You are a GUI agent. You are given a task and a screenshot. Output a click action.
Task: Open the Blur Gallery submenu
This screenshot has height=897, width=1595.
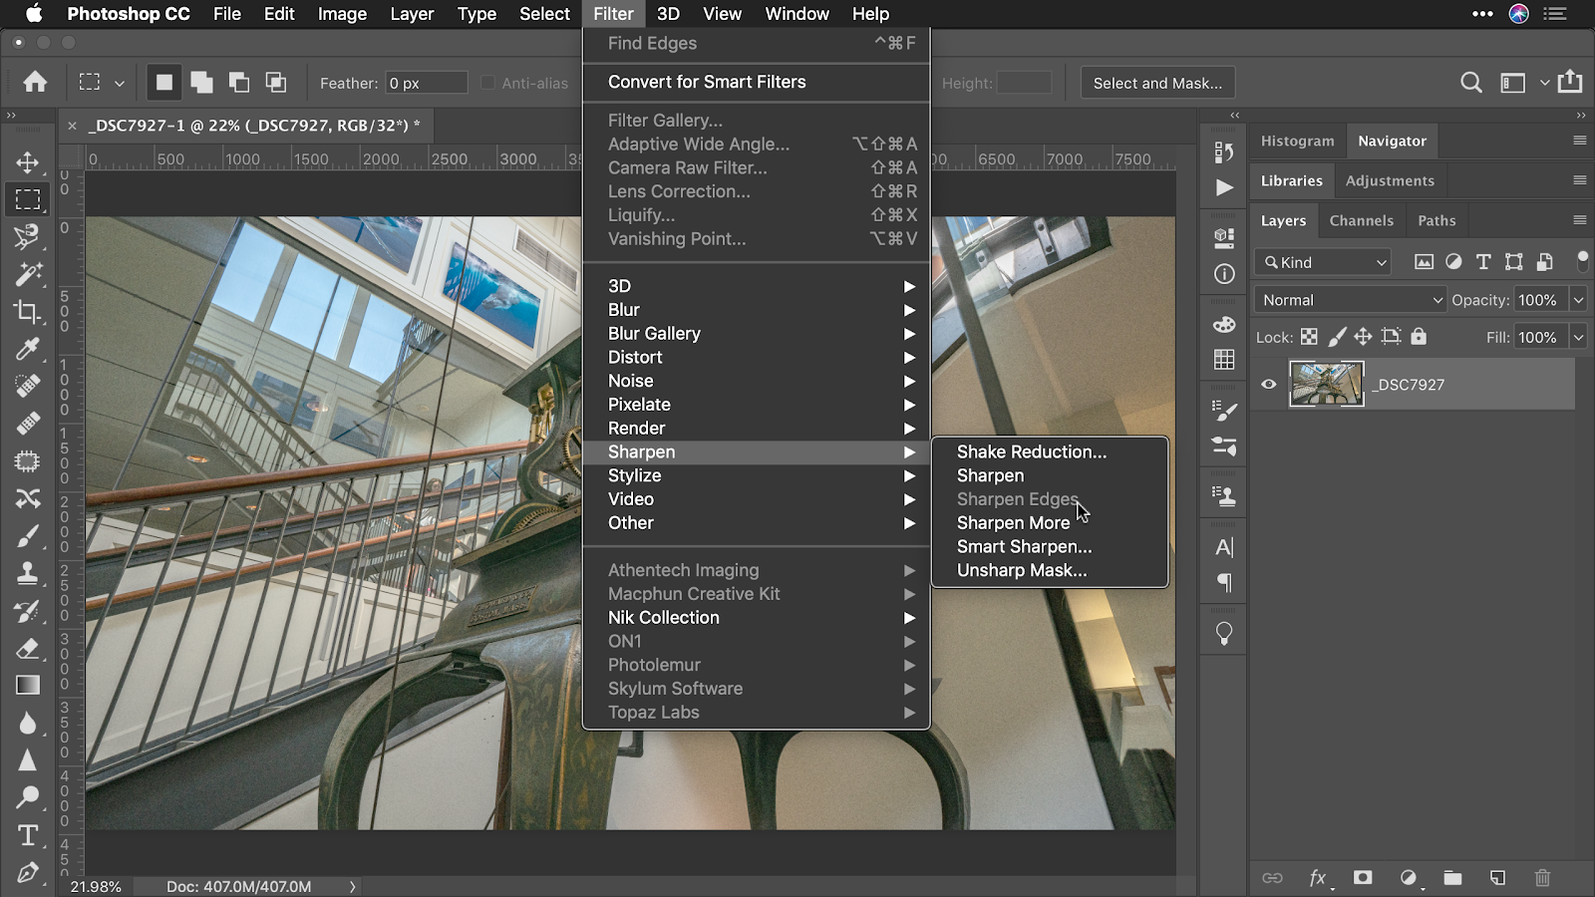(x=756, y=333)
